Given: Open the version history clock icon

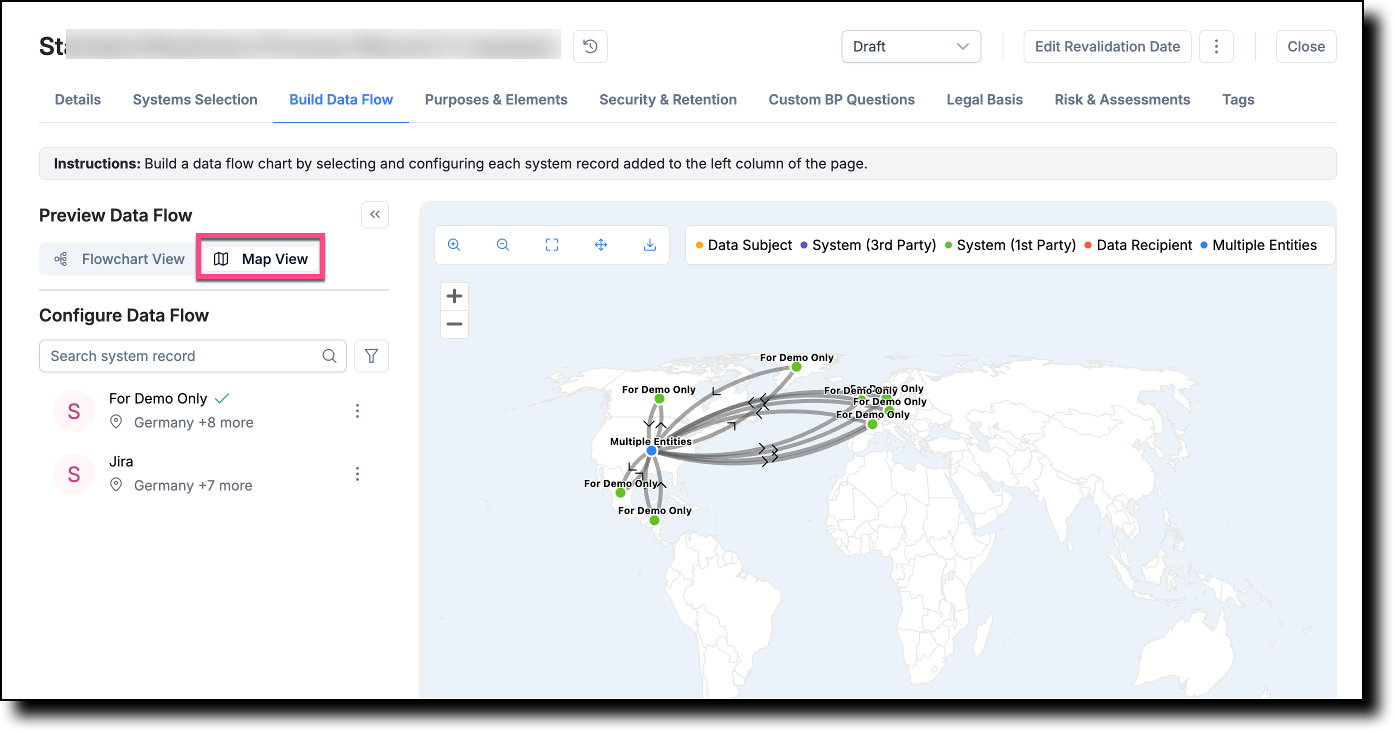Looking at the screenshot, I should pos(590,46).
